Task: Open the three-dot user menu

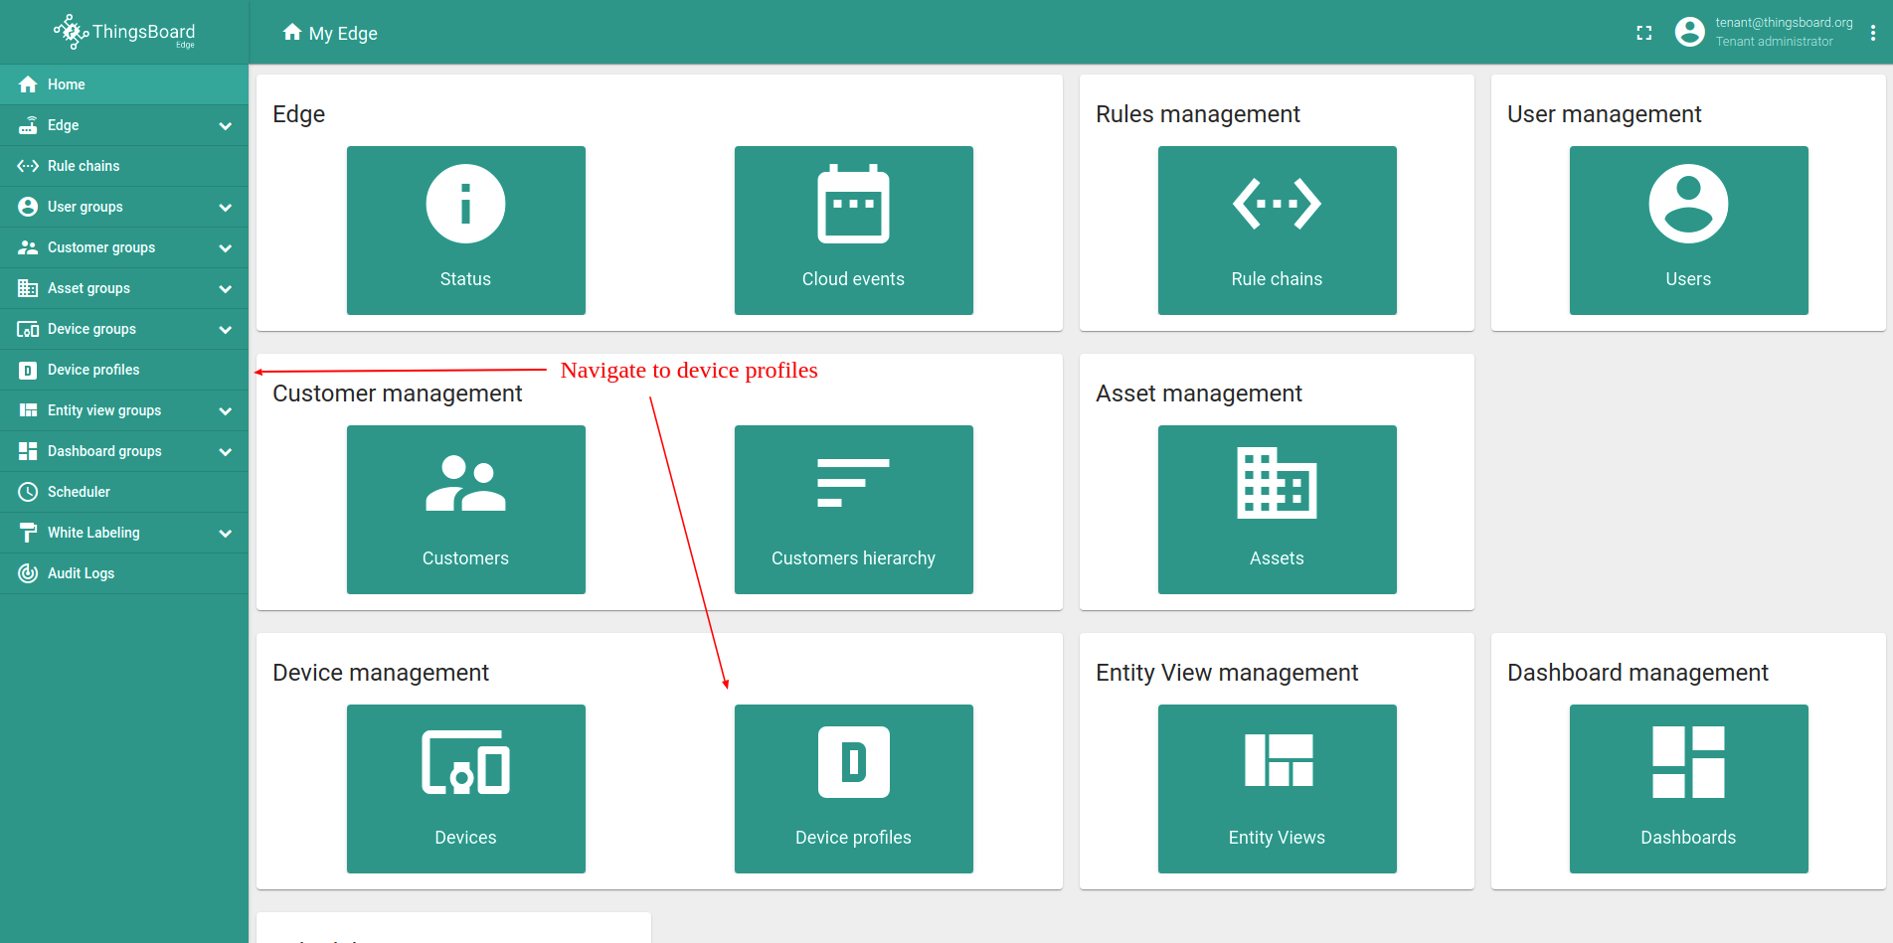Action: coord(1873,33)
